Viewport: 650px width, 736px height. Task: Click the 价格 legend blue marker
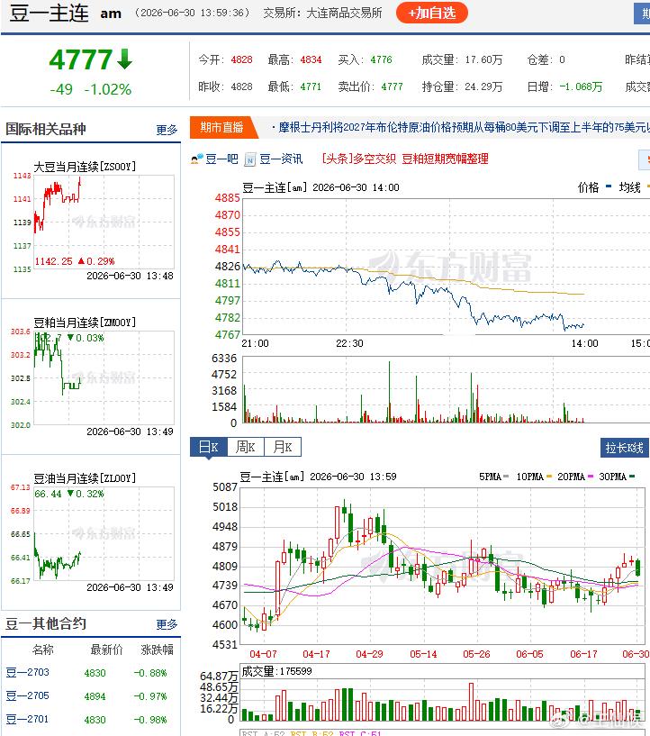609,186
